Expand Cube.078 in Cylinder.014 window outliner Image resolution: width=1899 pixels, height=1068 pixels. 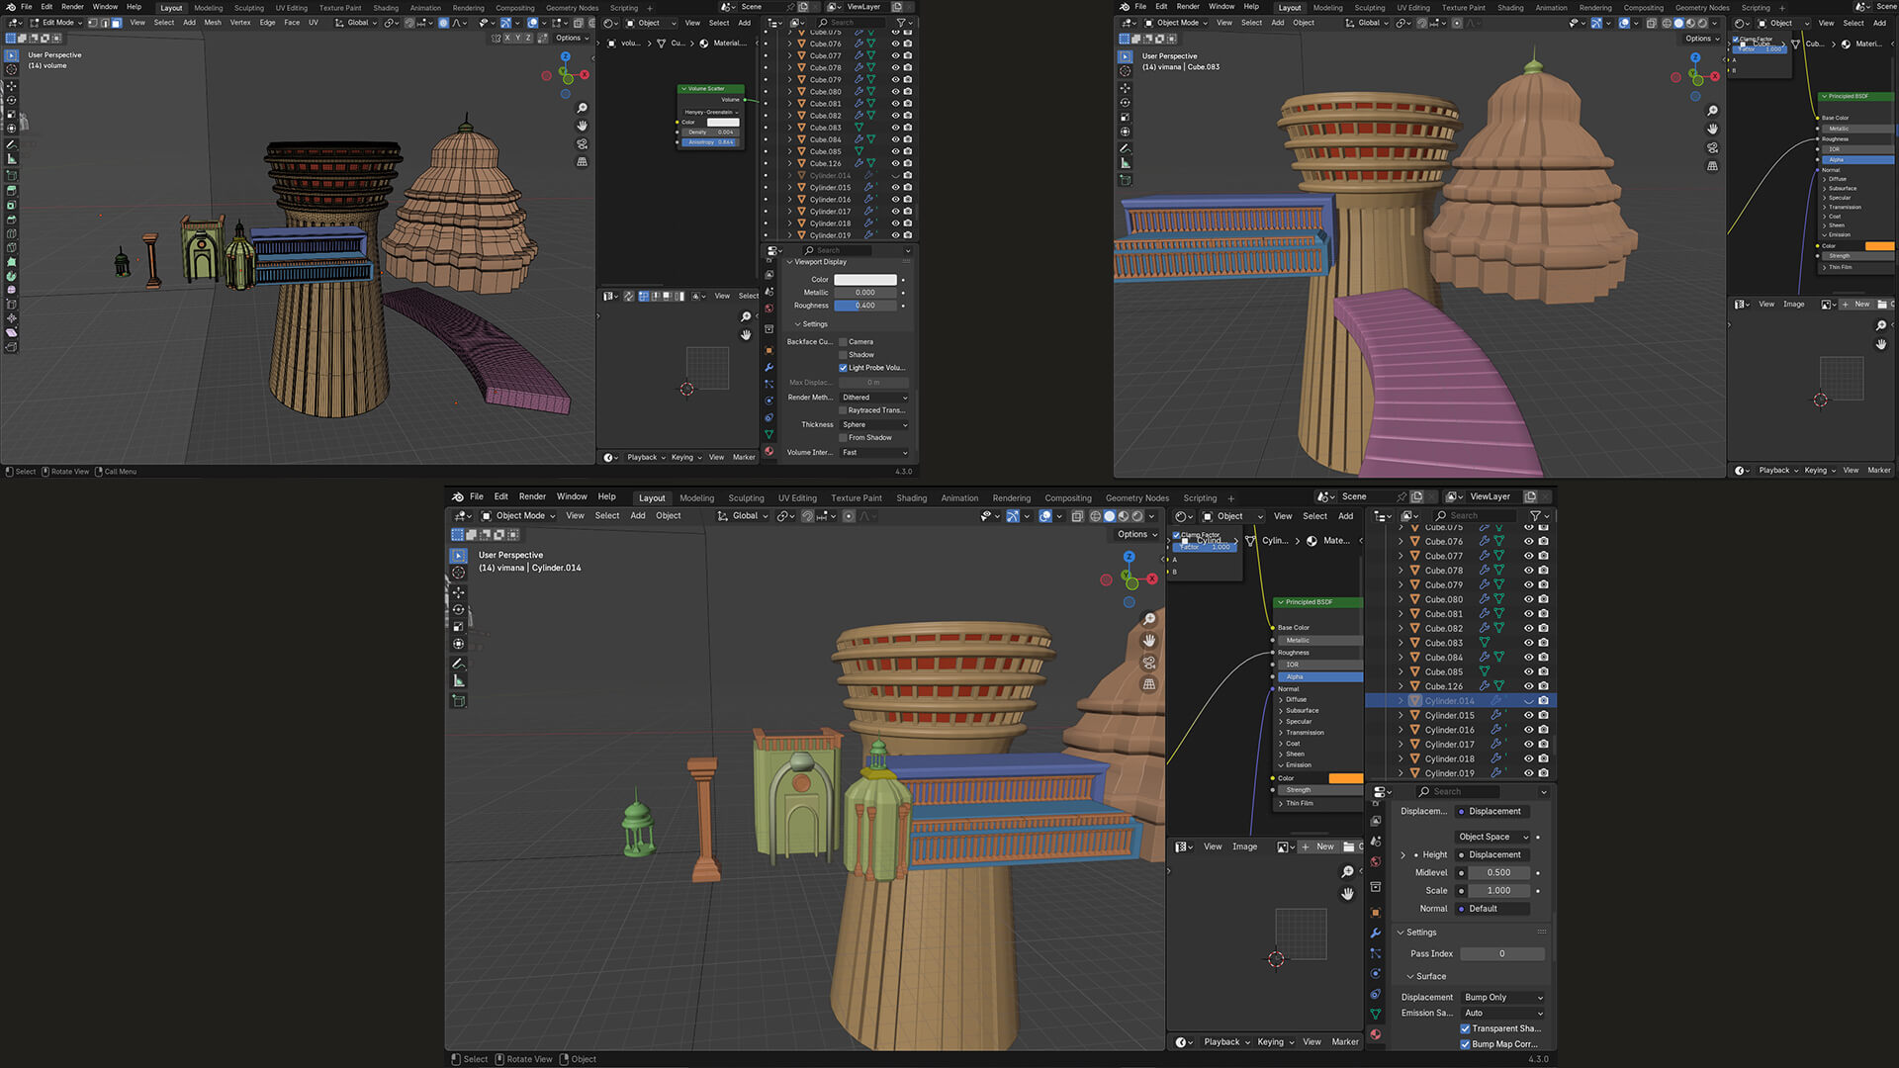pyautogui.click(x=1401, y=571)
